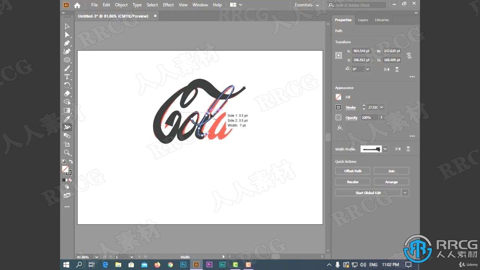
Task: Flip selection horizontally in Transform
Action: click(x=387, y=69)
